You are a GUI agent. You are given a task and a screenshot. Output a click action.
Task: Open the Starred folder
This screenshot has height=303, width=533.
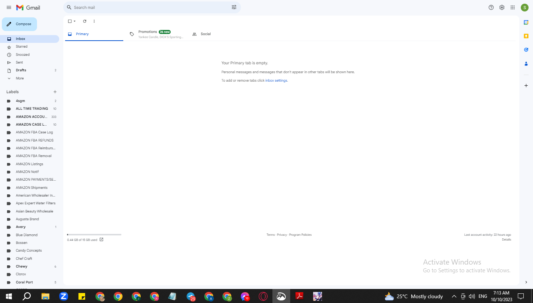30,47
